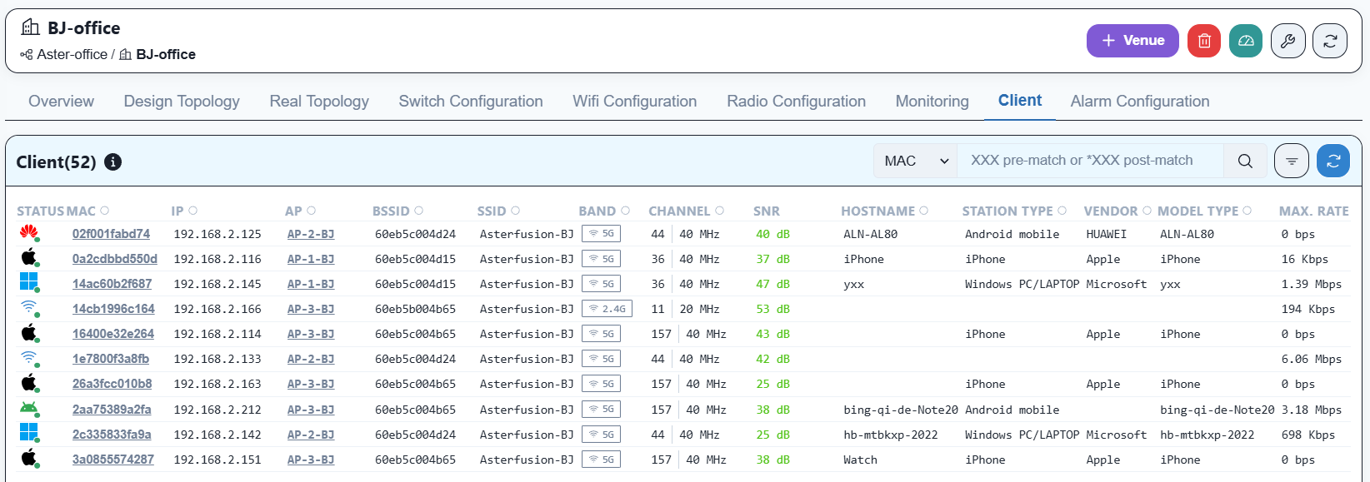Image resolution: width=1370 pixels, height=482 pixels.
Task: Open the Switch Configuration tab
Action: click(x=471, y=102)
